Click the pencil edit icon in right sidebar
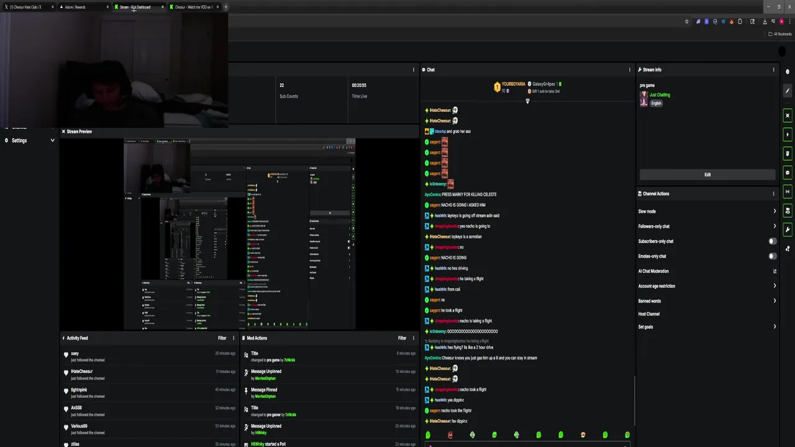The width and height of the screenshot is (795, 447). (x=788, y=91)
